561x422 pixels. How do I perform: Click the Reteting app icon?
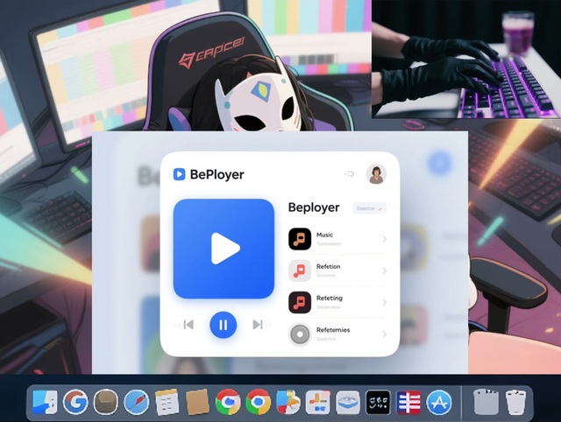point(300,302)
